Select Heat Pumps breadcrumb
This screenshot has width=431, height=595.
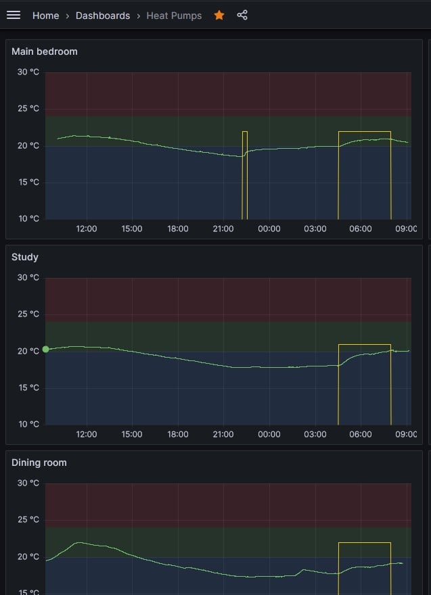pyautogui.click(x=174, y=16)
